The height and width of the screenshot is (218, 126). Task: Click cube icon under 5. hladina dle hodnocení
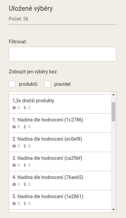pos(14,204)
